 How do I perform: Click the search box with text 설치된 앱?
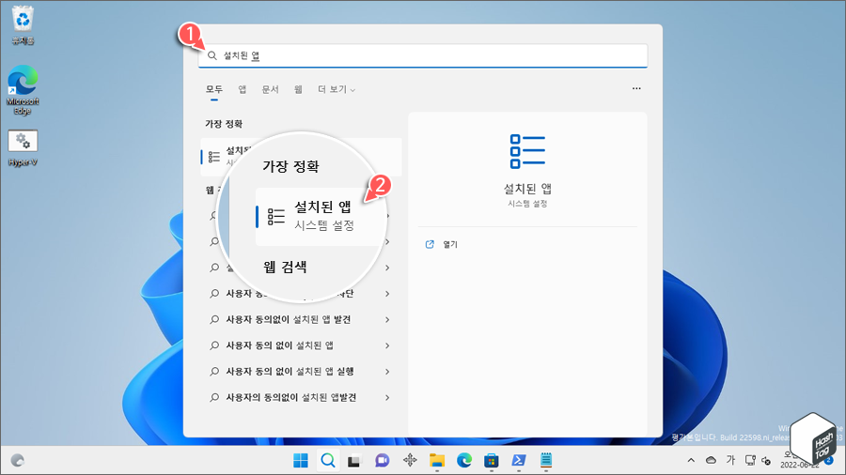click(x=423, y=55)
